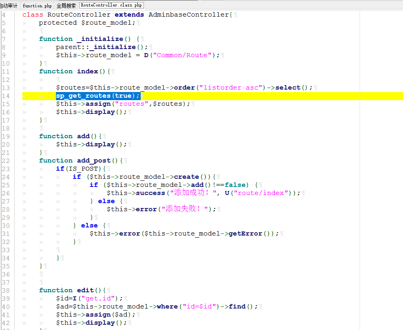
Task: Click the $routes order listorder asc line
Action: point(184,88)
